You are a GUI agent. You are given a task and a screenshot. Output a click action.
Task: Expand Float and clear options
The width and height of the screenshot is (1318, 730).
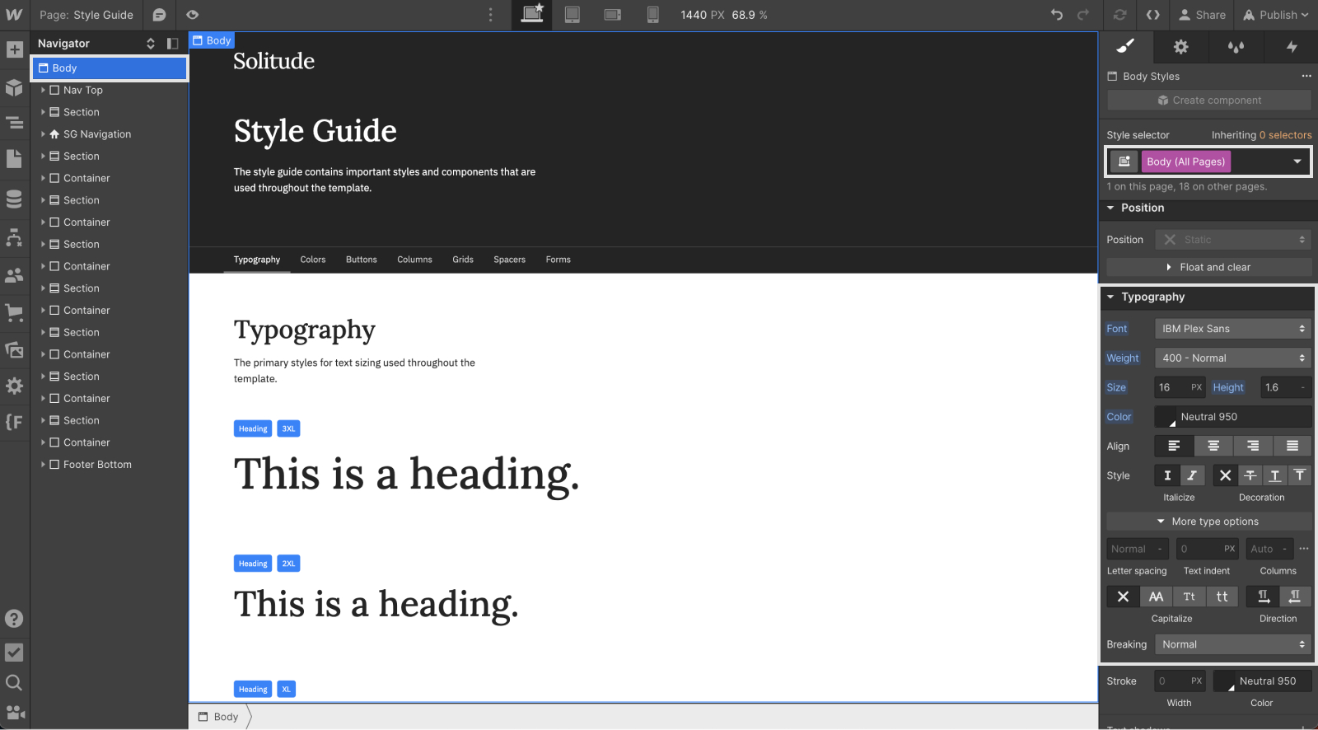[1208, 267]
